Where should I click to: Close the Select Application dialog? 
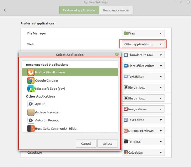coord(117,54)
